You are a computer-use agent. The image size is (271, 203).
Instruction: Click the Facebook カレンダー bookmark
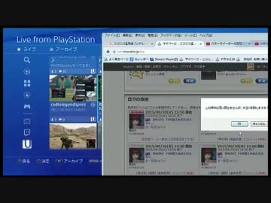(139, 59)
